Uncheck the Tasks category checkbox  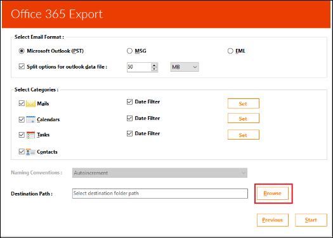[22, 135]
